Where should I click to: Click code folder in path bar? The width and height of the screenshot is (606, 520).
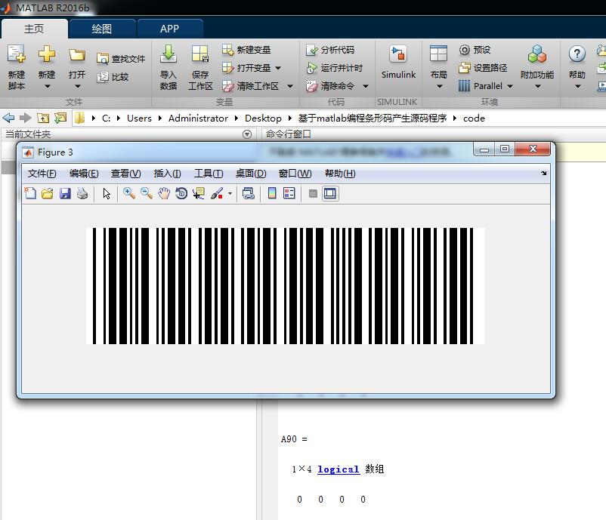coord(474,118)
